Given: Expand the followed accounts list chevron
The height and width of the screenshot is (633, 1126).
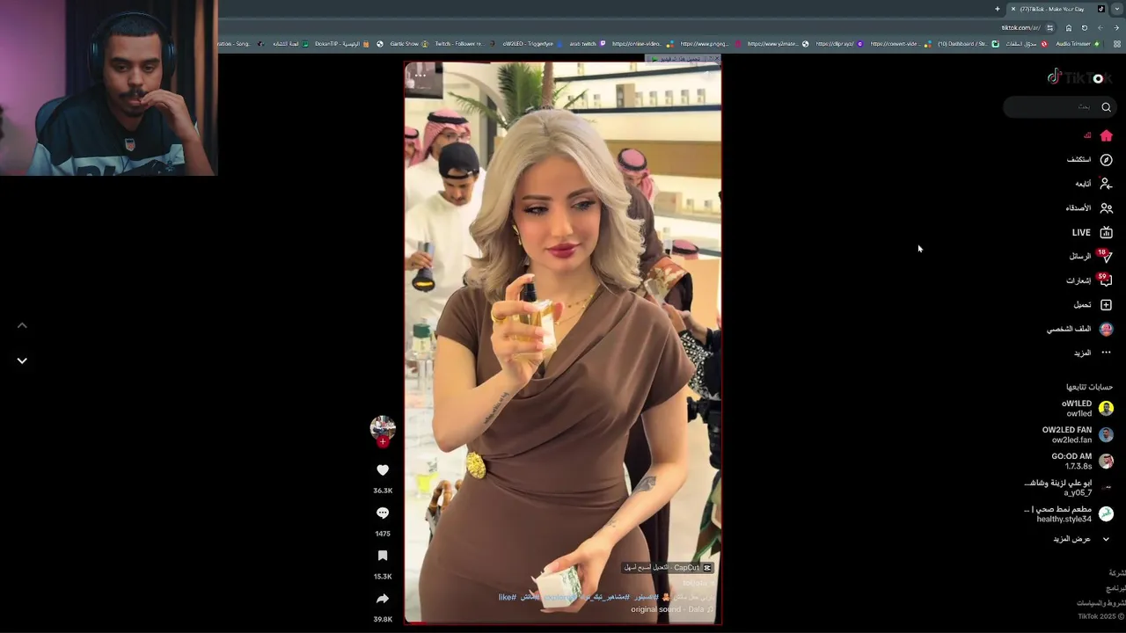Looking at the screenshot, I should point(1106,539).
